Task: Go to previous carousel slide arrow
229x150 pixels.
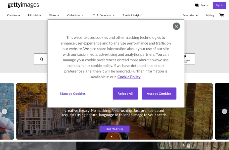Action: click(x=5, y=111)
